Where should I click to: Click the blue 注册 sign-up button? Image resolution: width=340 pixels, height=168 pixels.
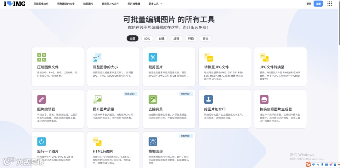coord(318,4)
